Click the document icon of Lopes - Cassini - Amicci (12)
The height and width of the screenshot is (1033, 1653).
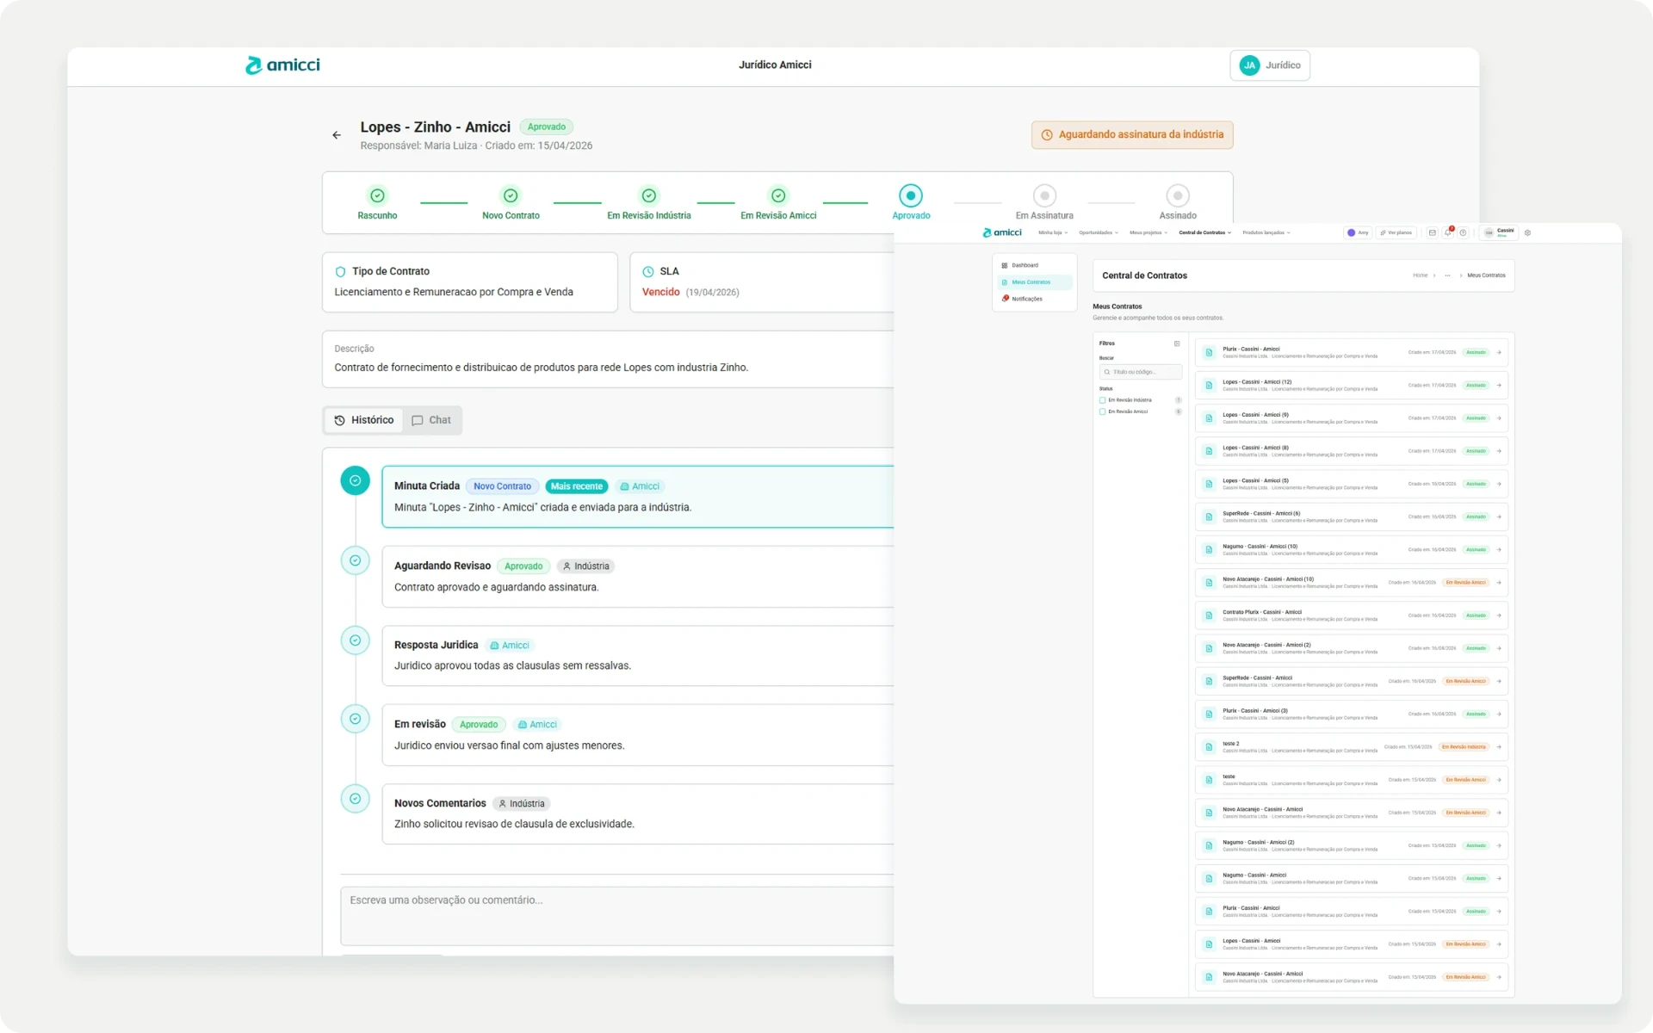pos(1209,385)
